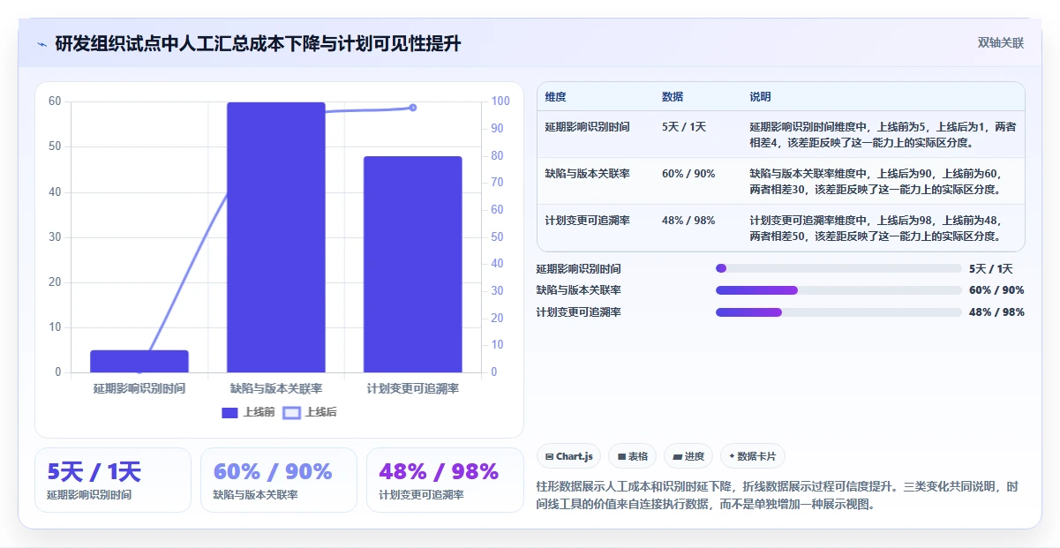Screen dimensions: 1060x548
Task: Click the 数据卡片 tag chip
Action: point(753,456)
